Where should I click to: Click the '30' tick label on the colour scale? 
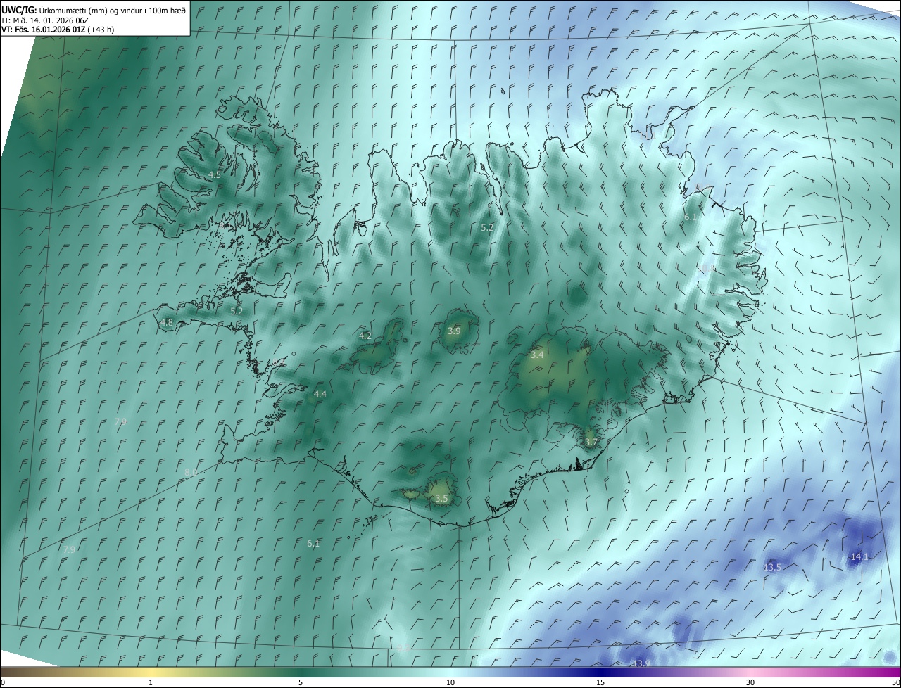750,682
